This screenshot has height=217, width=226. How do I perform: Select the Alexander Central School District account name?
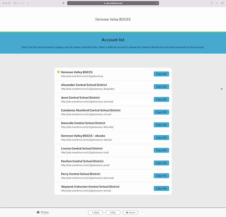click(x=84, y=85)
